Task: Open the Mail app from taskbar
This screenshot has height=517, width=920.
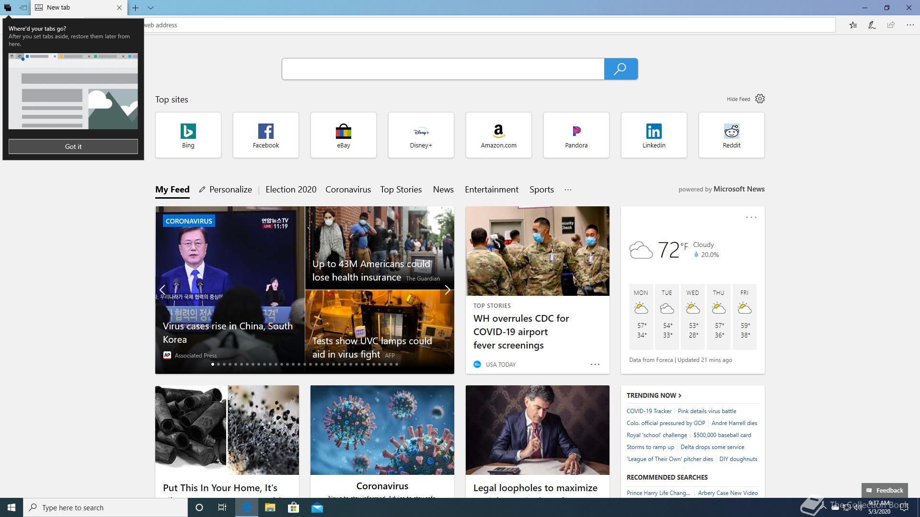Action: 317,507
